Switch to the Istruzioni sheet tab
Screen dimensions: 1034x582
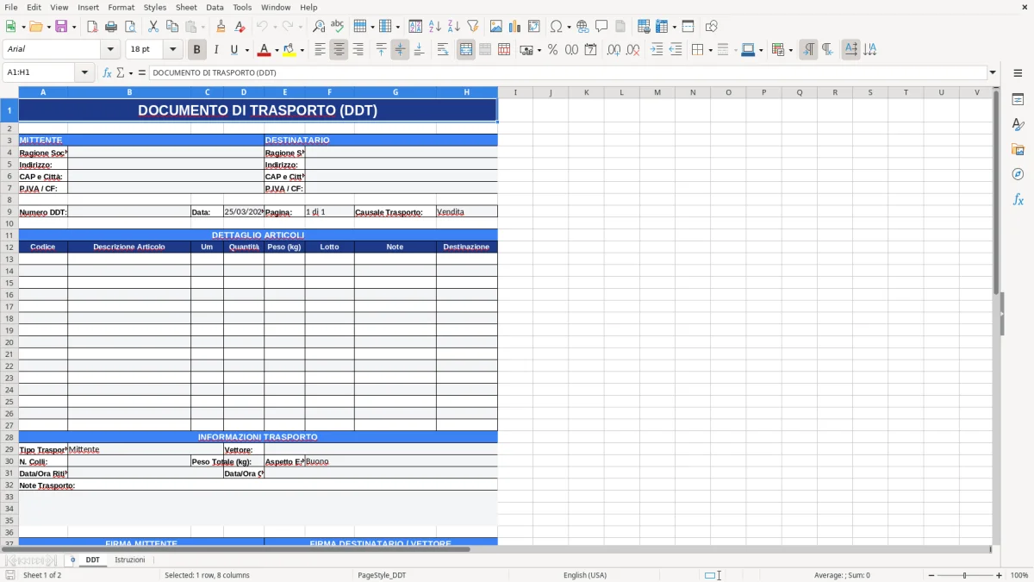(x=130, y=560)
